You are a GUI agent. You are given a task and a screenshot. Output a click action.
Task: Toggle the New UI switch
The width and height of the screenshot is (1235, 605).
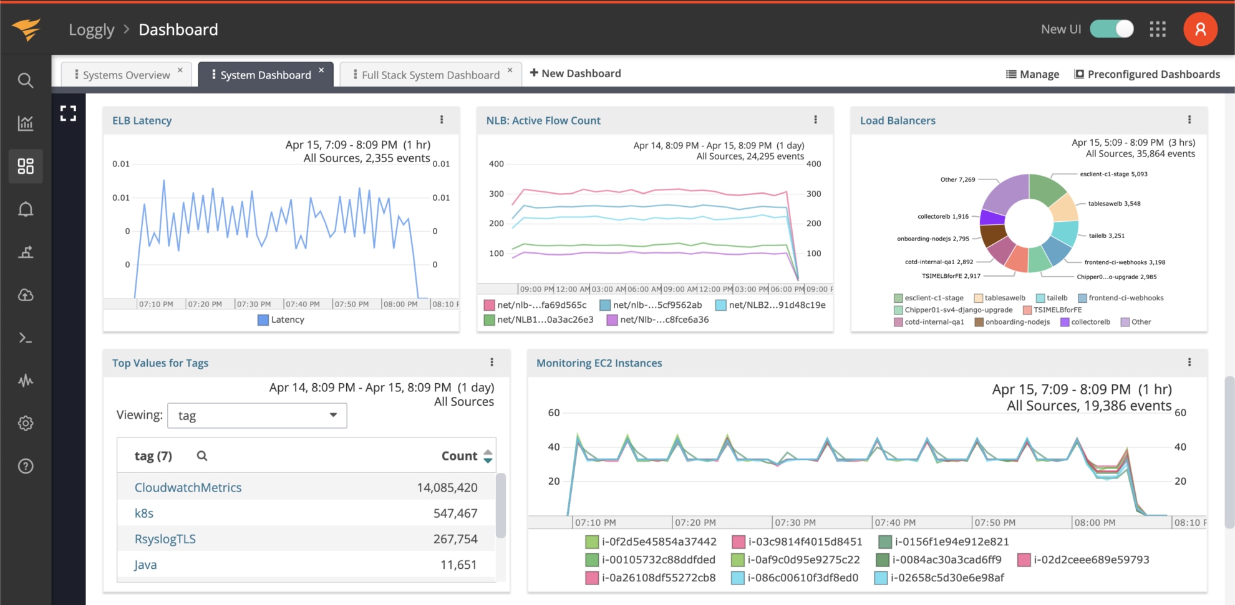(1111, 29)
